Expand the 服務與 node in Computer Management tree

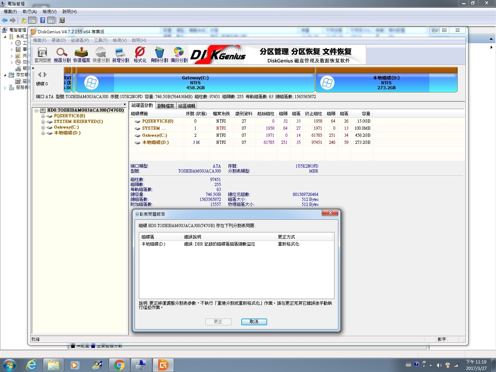click(x=5, y=88)
